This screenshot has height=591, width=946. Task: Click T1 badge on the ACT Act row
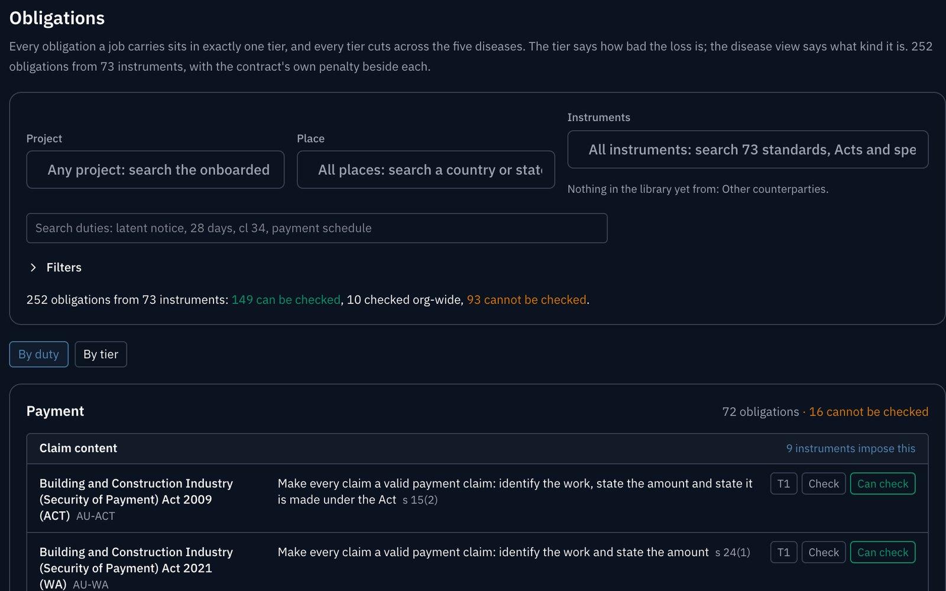pos(783,484)
